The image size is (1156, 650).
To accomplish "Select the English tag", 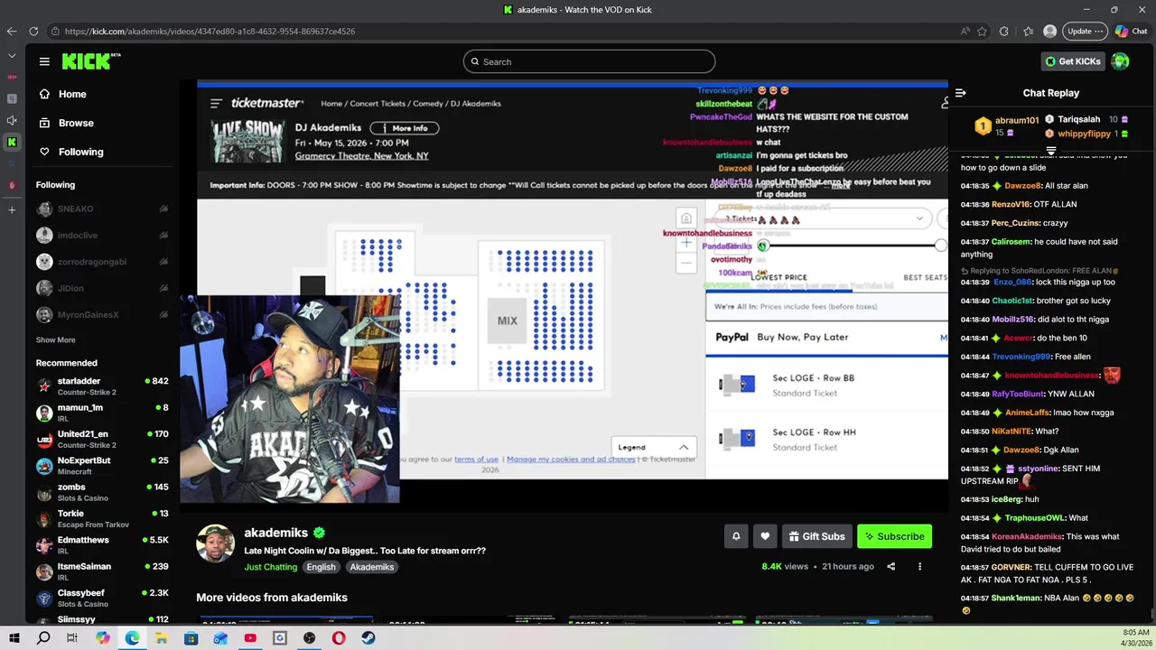I will click(x=321, y=567).
